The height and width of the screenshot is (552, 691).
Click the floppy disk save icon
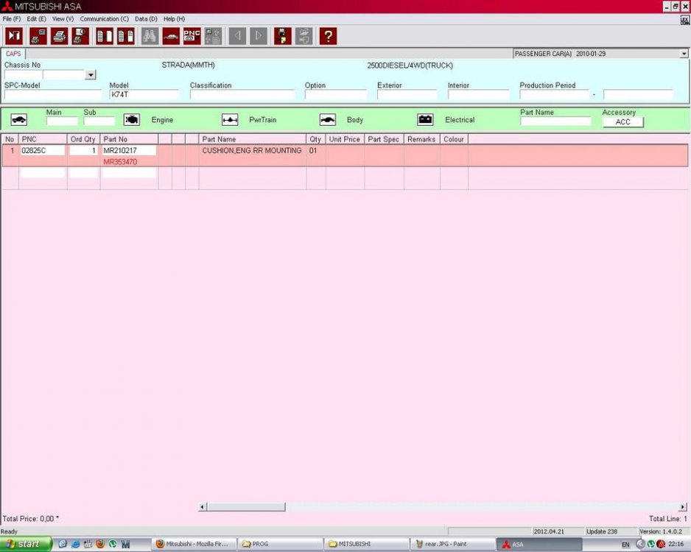point(283,35)
